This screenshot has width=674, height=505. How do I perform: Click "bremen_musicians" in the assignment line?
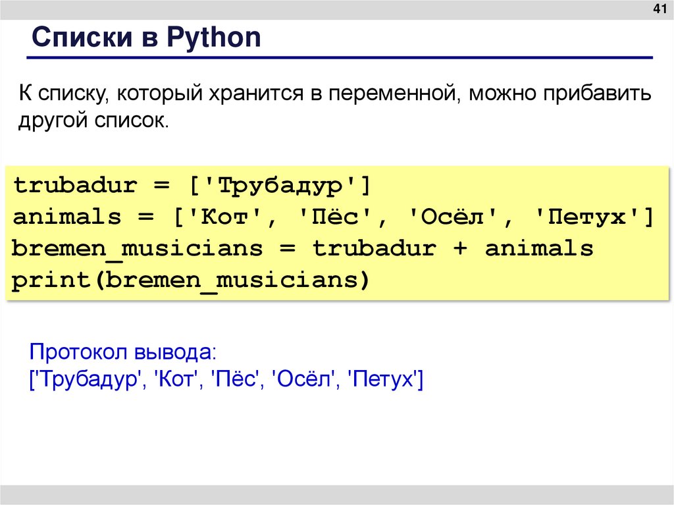pyautogui.click(x=137, y=249)
